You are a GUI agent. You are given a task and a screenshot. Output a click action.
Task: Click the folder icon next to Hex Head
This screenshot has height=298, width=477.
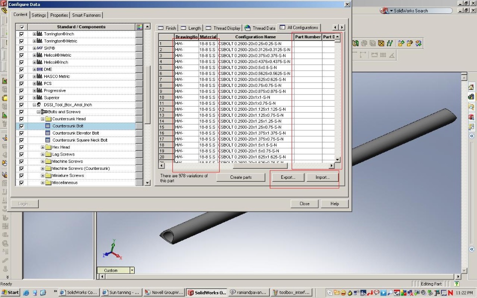[48, 147]
